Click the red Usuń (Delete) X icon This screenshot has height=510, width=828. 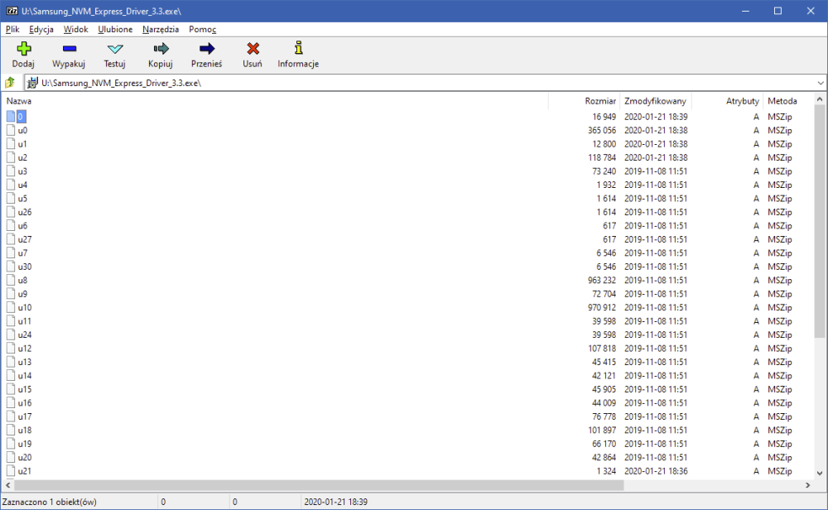253,49
